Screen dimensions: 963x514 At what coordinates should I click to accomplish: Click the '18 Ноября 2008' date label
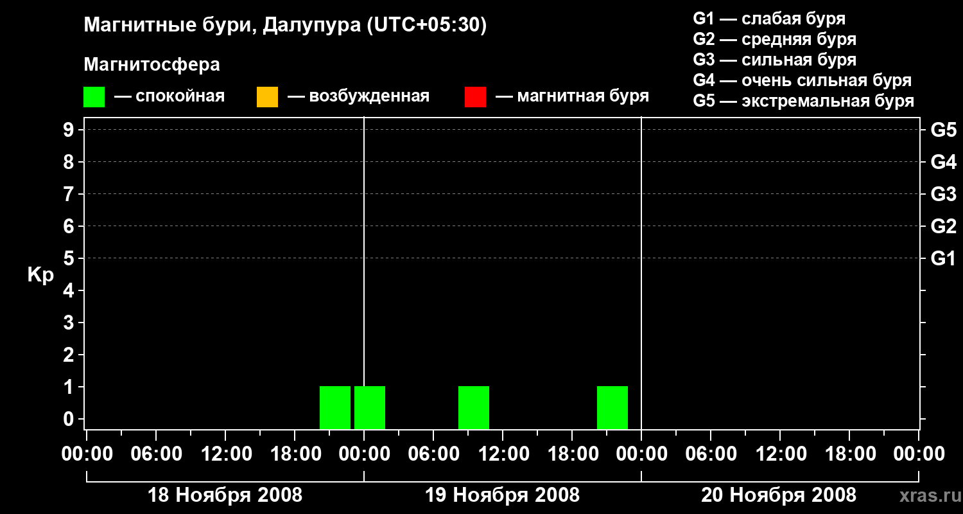225,495
